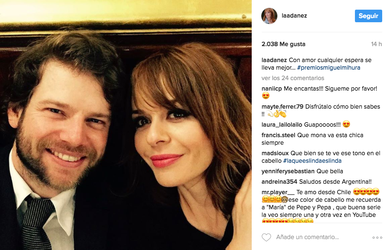Open mr.player__ commenter profile
This screenshot has height=250, width=391.
pos(278,192)
